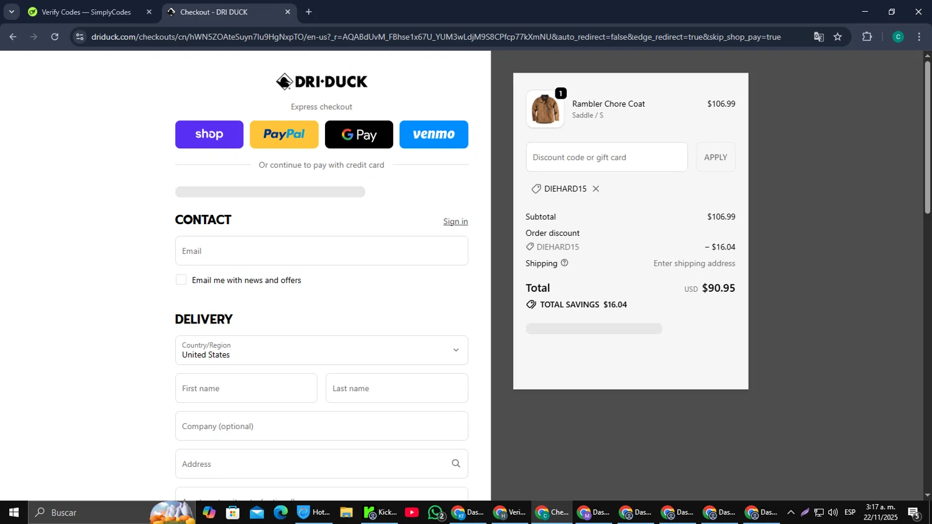The image size is (932, 524).
Task: Open the Chrome profile avatar
Action: coord(898,37)
